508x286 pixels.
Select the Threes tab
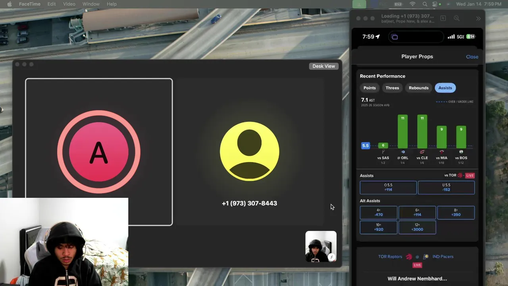click(x=392, y=88)
